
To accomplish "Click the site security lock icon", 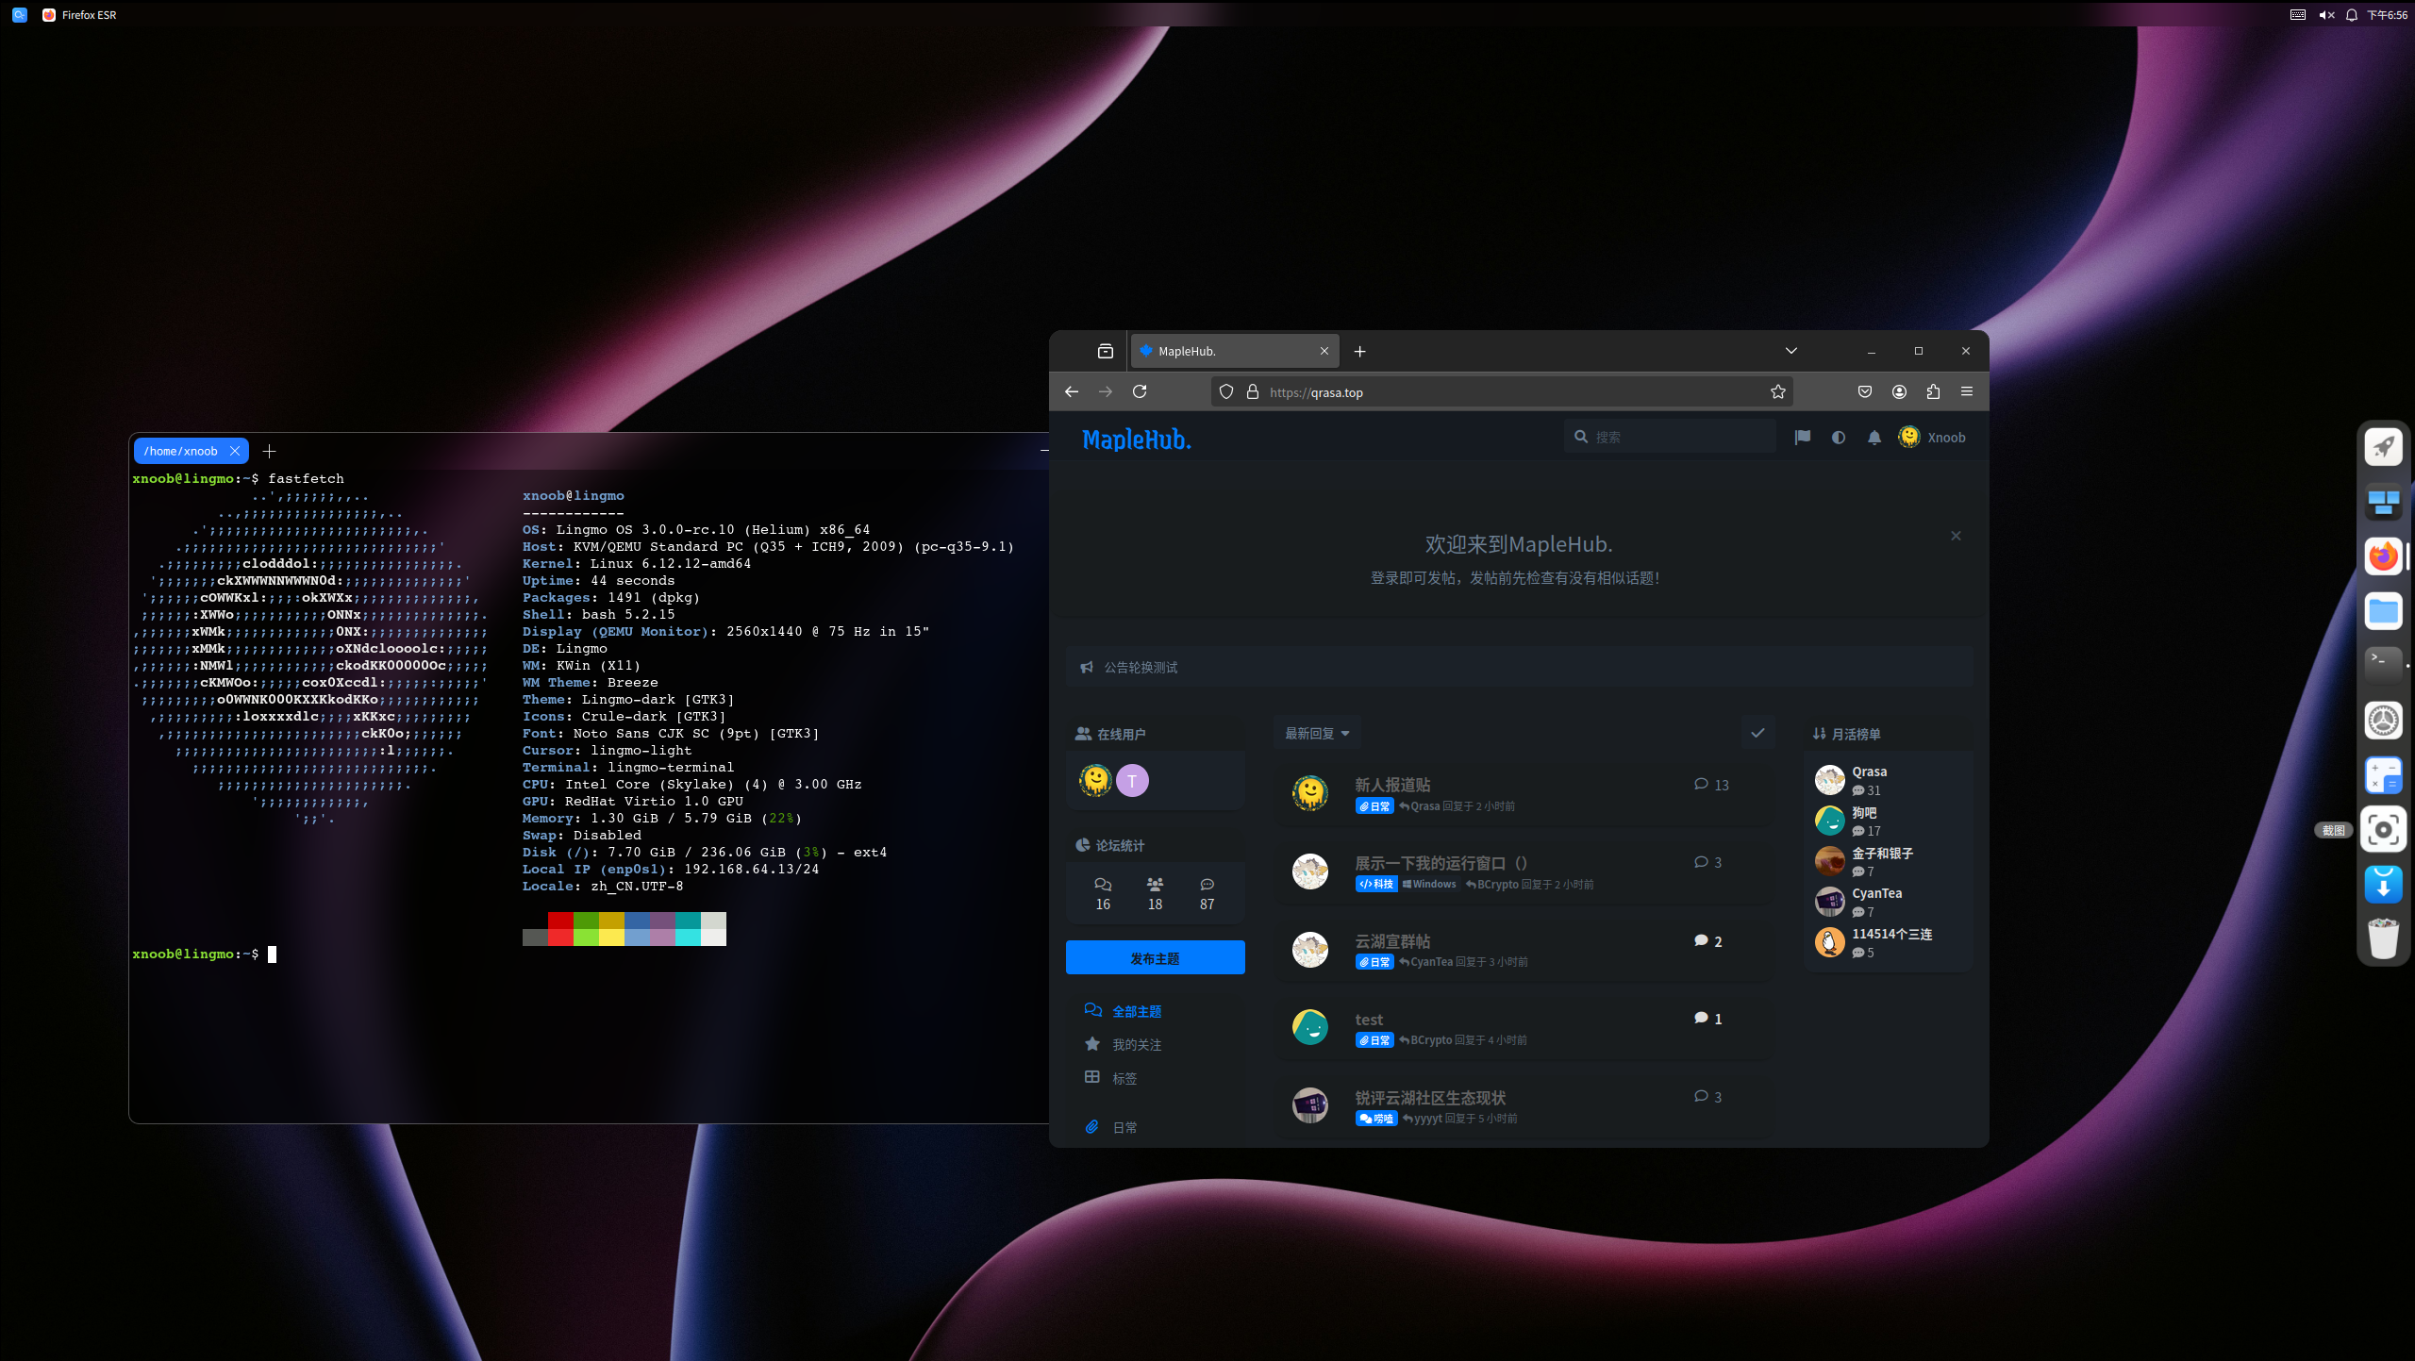I will click(1253, 392).
